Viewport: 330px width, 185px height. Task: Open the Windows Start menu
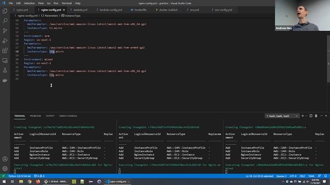coord(4,181)
